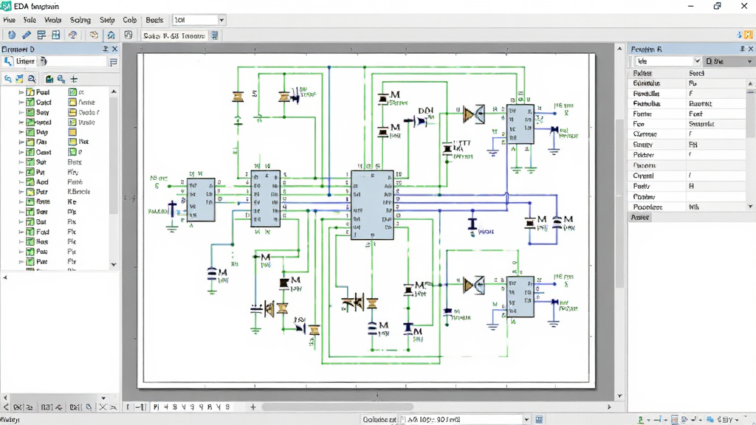Click the down arrow of the schematic vertical scrollbar
The width and height of the screenshot is (756, 425).
[619, 395]
